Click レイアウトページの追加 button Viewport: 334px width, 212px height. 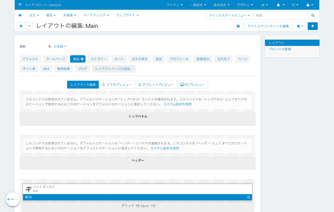point(114,69)
